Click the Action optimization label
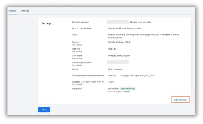Screen dimensions: 203x124 pos(81,28)
